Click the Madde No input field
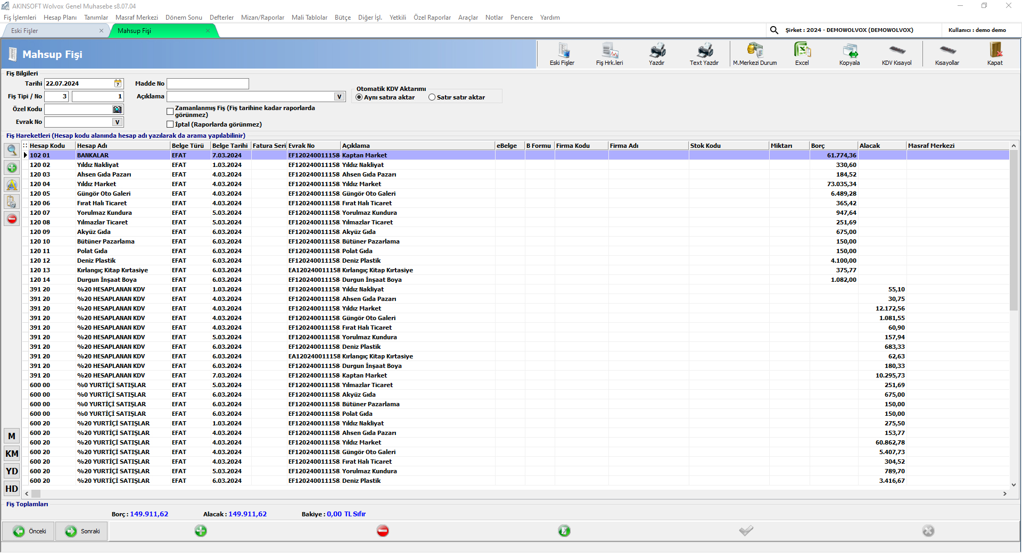The height and width of the screenshot is (553, 1022). coord(208,84)
